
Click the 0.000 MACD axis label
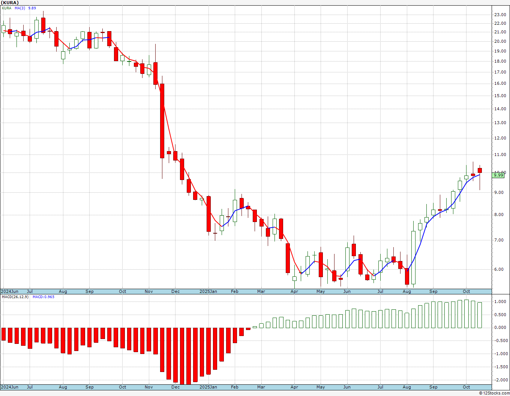(500, 327)
